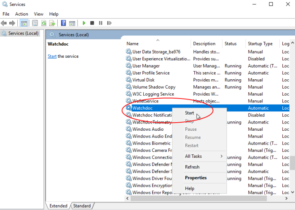Click the Restart Service toolbar icon
Screen dimensions: 295x210
110,23
